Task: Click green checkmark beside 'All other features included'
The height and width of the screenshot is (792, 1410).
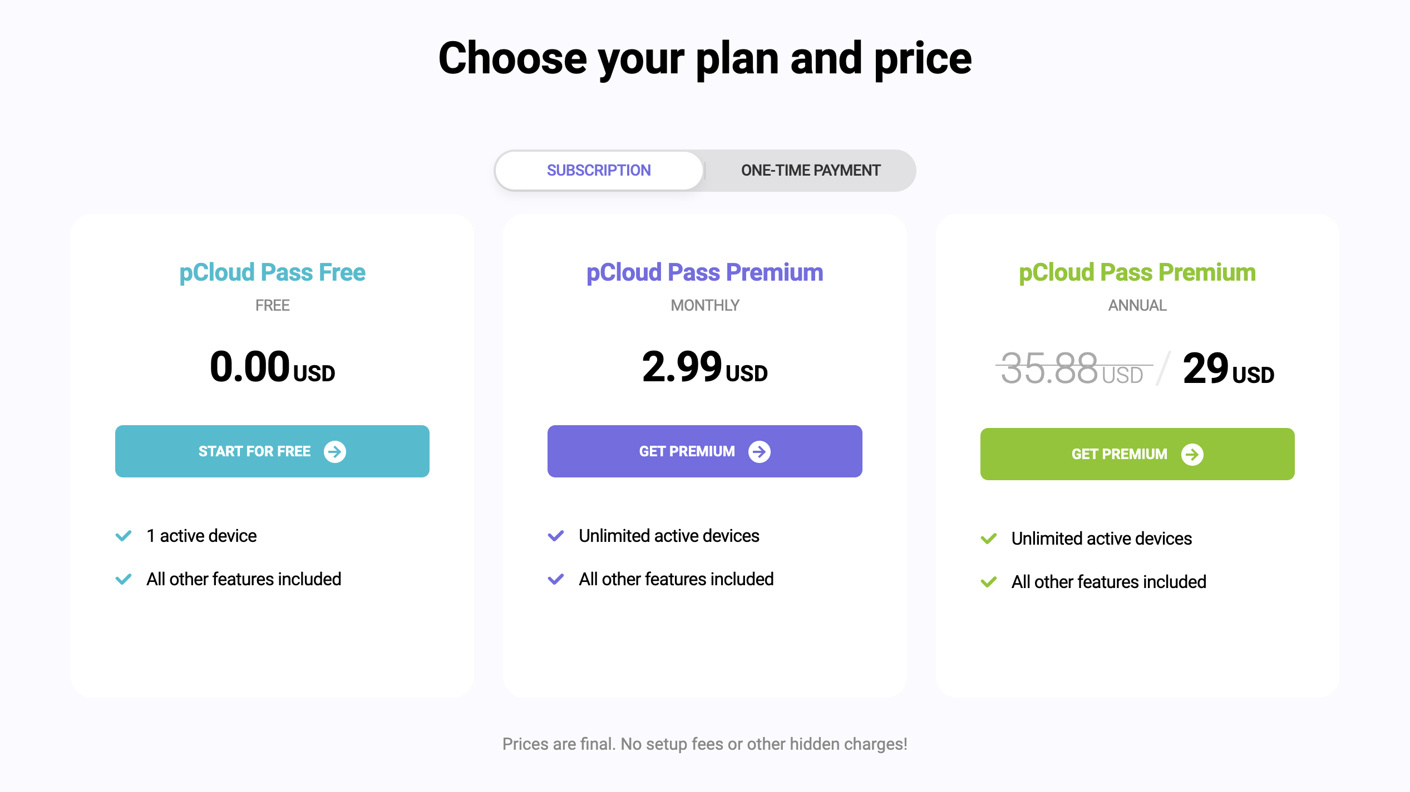Action: click(989, 582)
